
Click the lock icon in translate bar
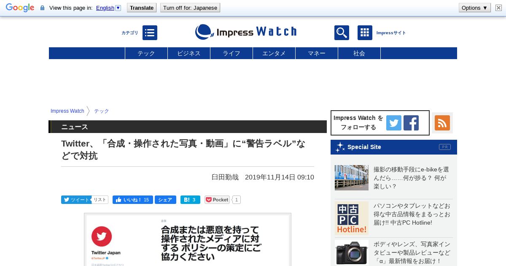coord(42,8)
